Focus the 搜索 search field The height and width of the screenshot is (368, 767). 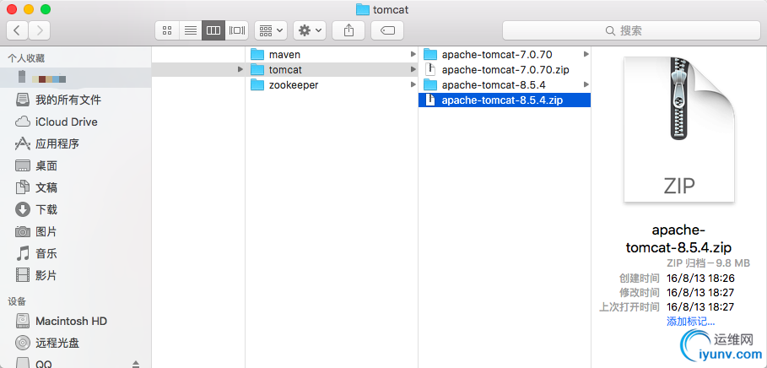click(x=631, y=30)
